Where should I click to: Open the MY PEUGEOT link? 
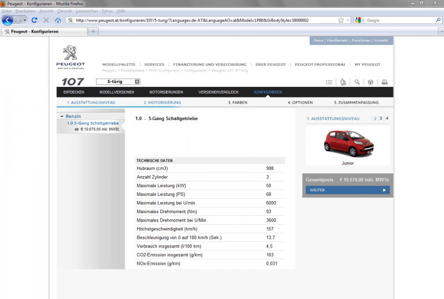click(367, 64)
